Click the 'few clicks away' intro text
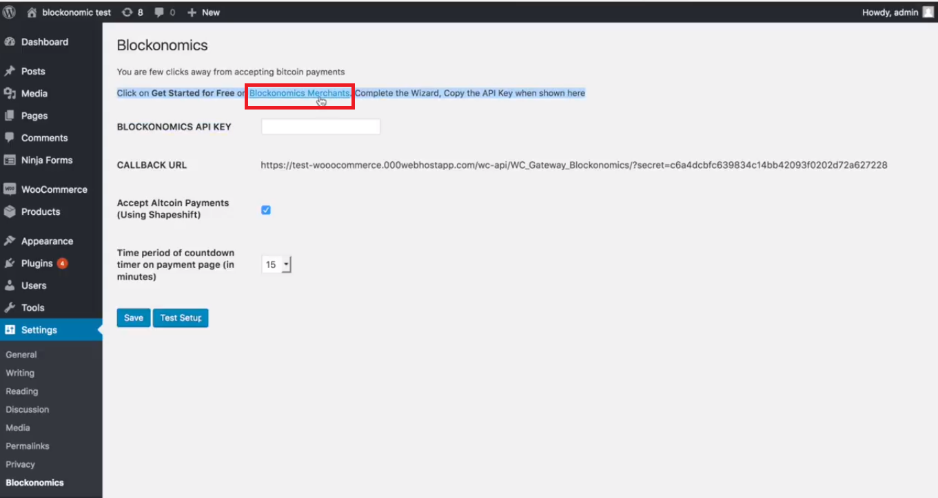 (231, 72)
